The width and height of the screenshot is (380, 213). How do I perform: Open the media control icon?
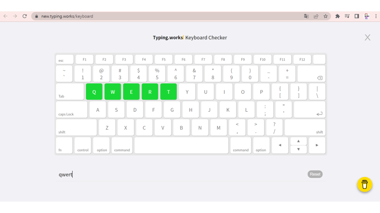click(x=347, y=16)
